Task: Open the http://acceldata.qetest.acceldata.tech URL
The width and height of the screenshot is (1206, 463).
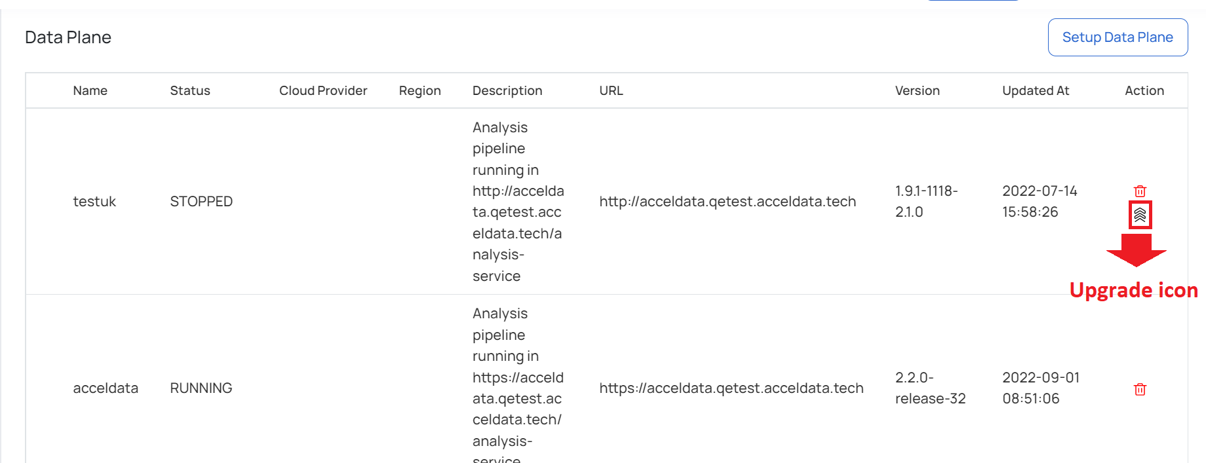Action: (x=728, y=202)
